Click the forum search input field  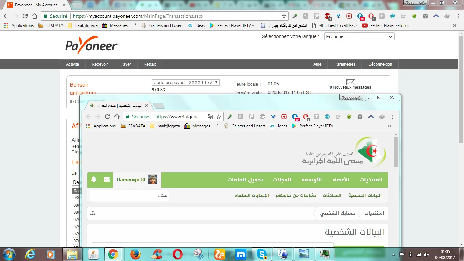[x=129, y=195]
